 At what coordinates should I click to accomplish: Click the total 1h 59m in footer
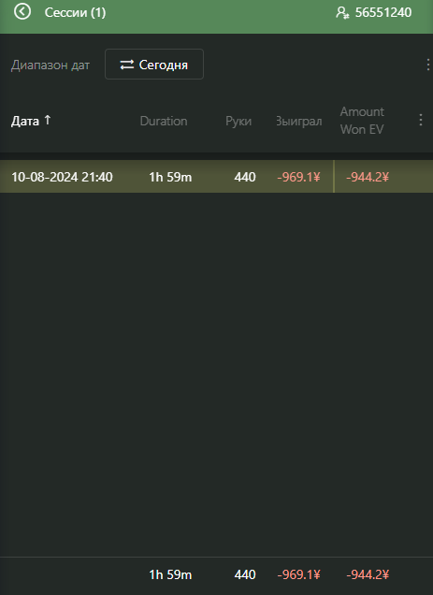tap(170, 575)
